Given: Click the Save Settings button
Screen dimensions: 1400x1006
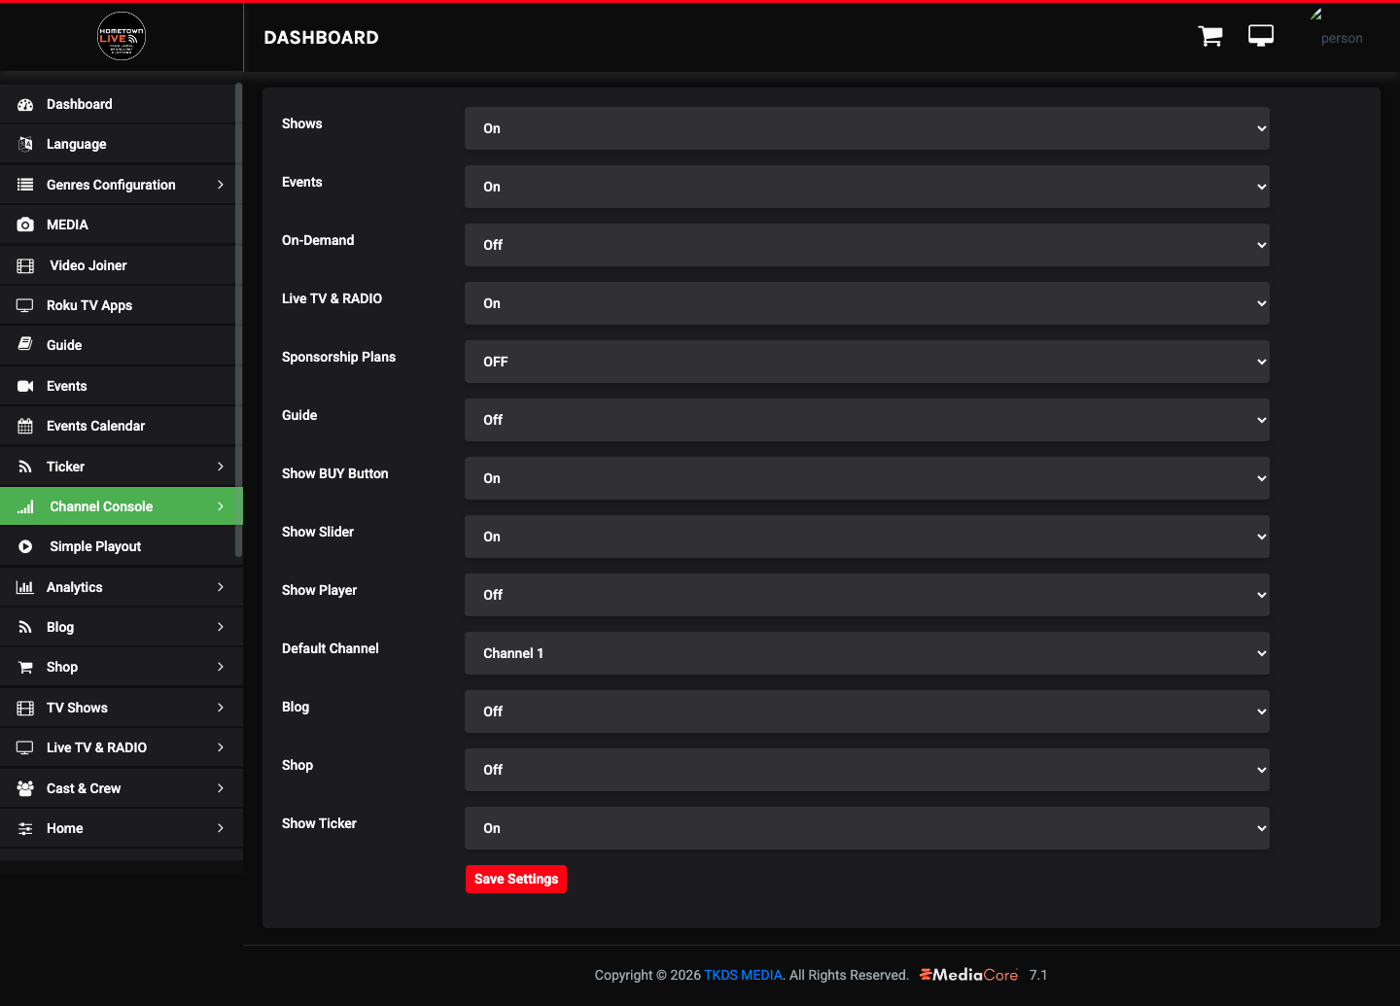Looking at the screenshot, I should pos(516,879).
